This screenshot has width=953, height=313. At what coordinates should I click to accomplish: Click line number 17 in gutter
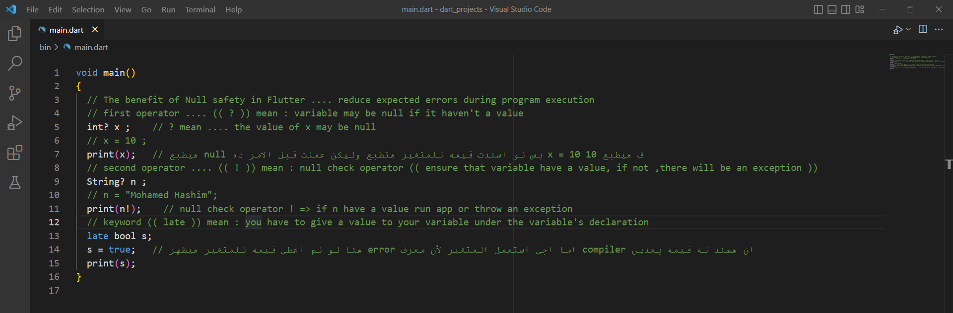(54, 290)
